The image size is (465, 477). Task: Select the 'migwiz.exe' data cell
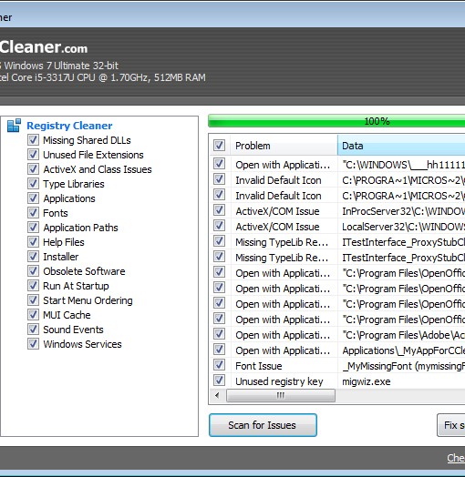(x=401, y=381)
